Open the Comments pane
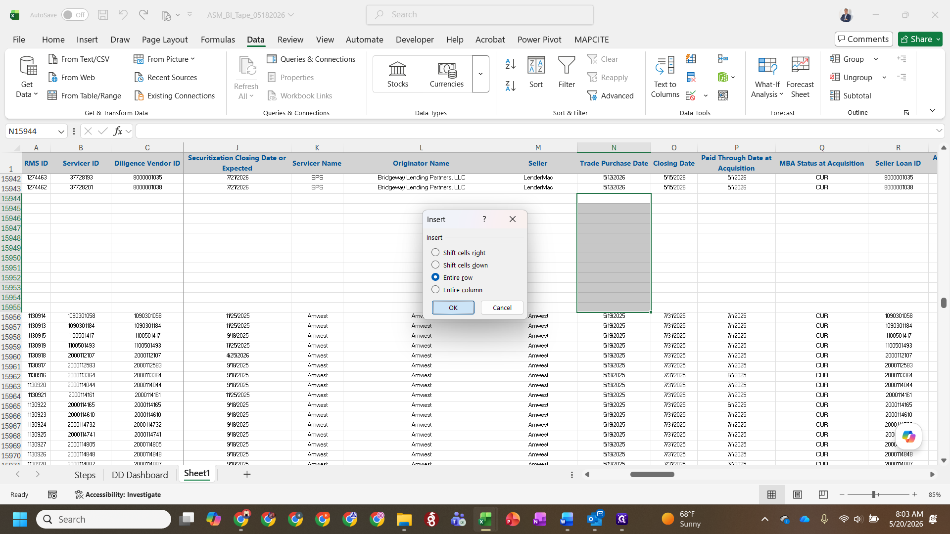Screen dimensions: 950x534 [x=863, y=39]
